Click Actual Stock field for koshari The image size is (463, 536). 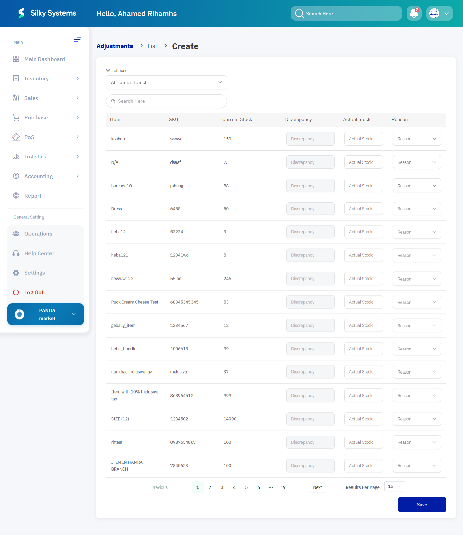tap(363, 139)
